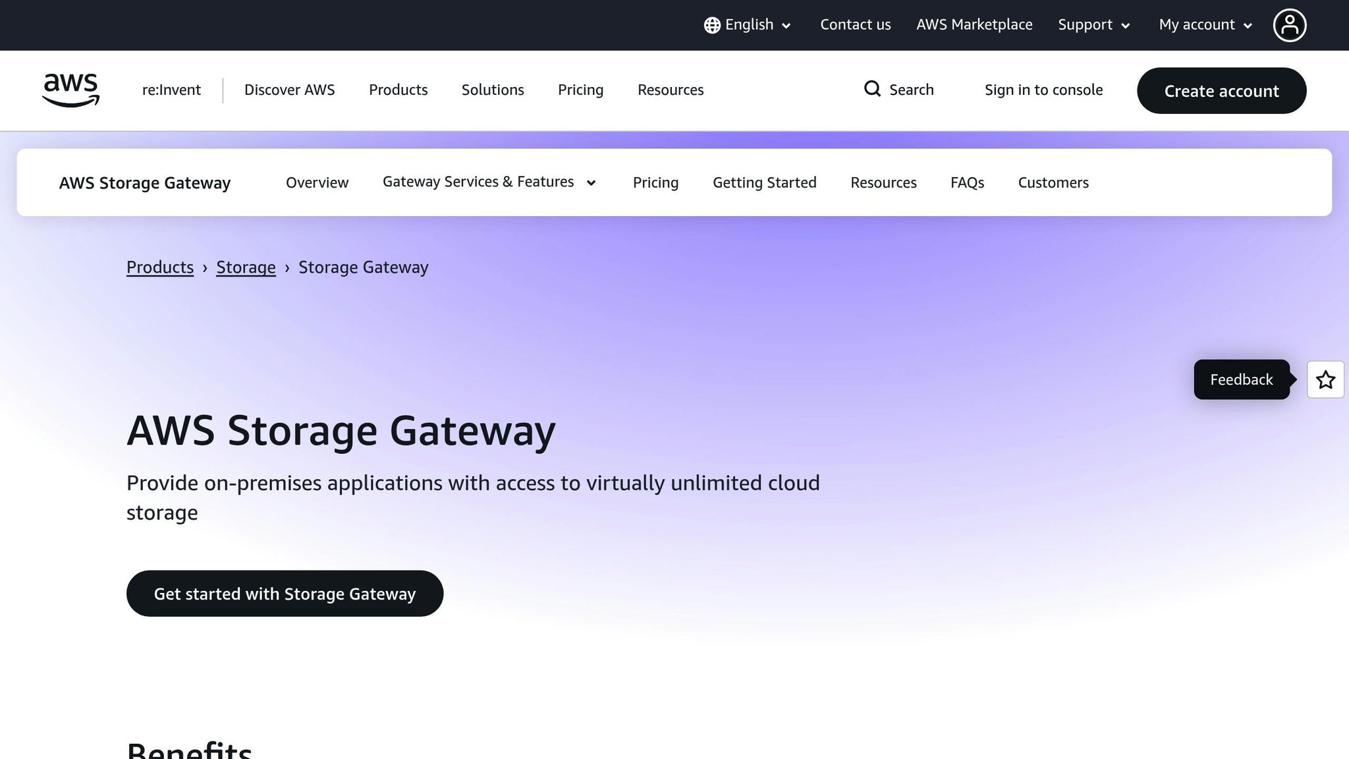The height and width of the screenshot is (759, 1349).
Task: Expand the Support dropdown
Action: point(1093,24)
